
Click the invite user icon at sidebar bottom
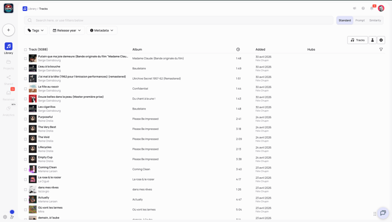click(x=12, y=217)
